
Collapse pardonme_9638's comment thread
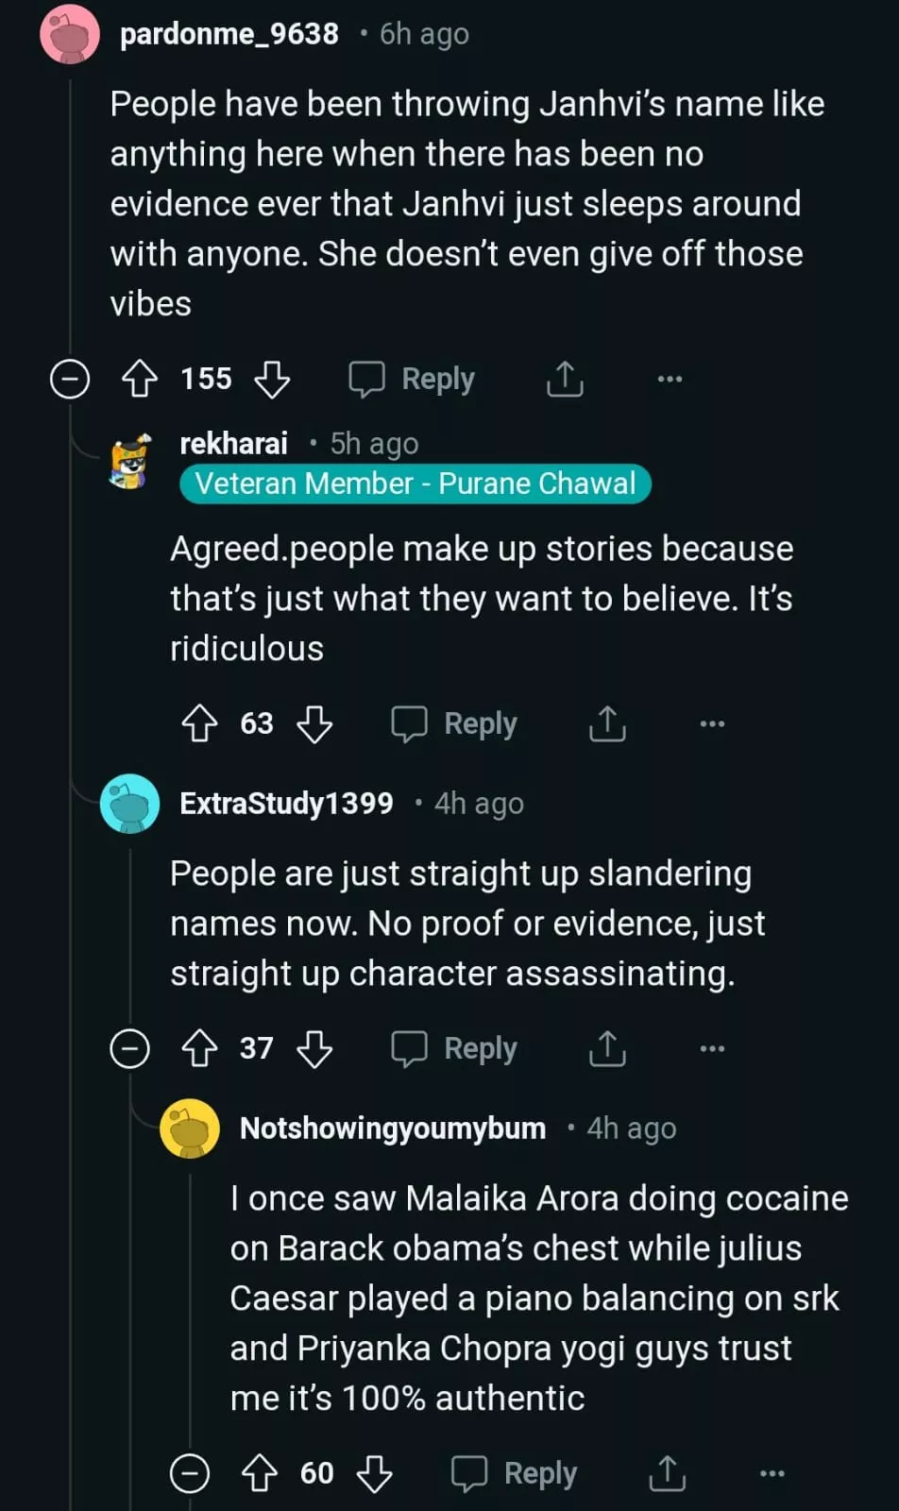pos(70,379)
